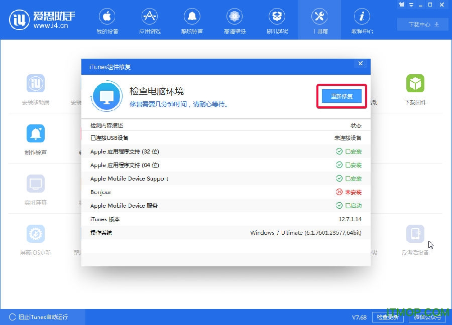Open the 屏蔽iOS更新 block update tool

pos(36,234)
